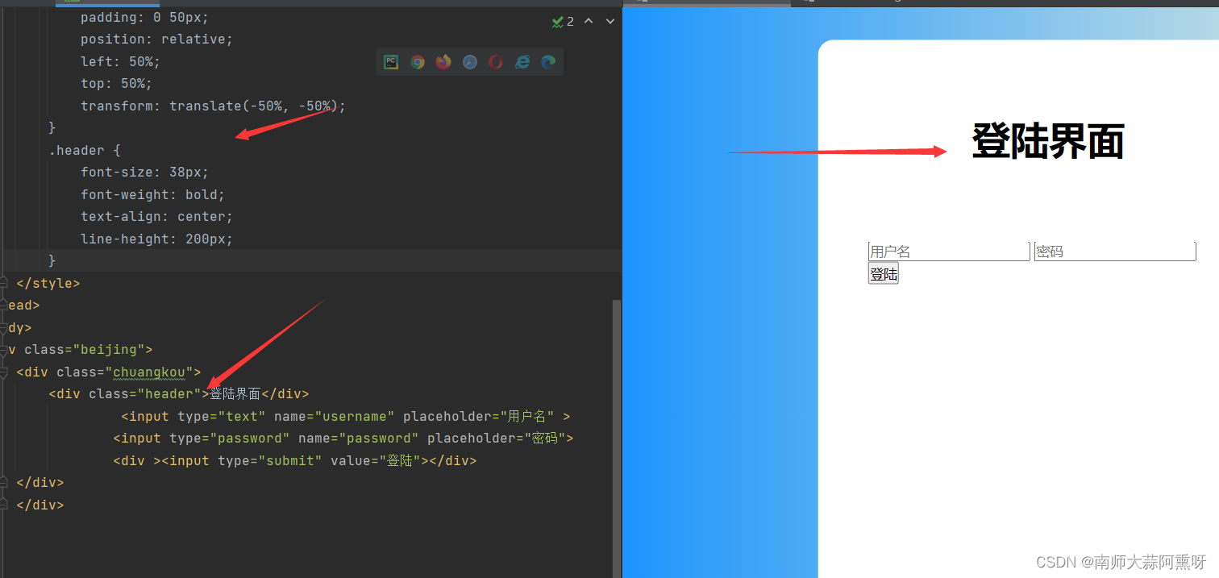Screen dimensions: 1219x578
Task: Click the "beijing" class value
Action: coord(109,349)
